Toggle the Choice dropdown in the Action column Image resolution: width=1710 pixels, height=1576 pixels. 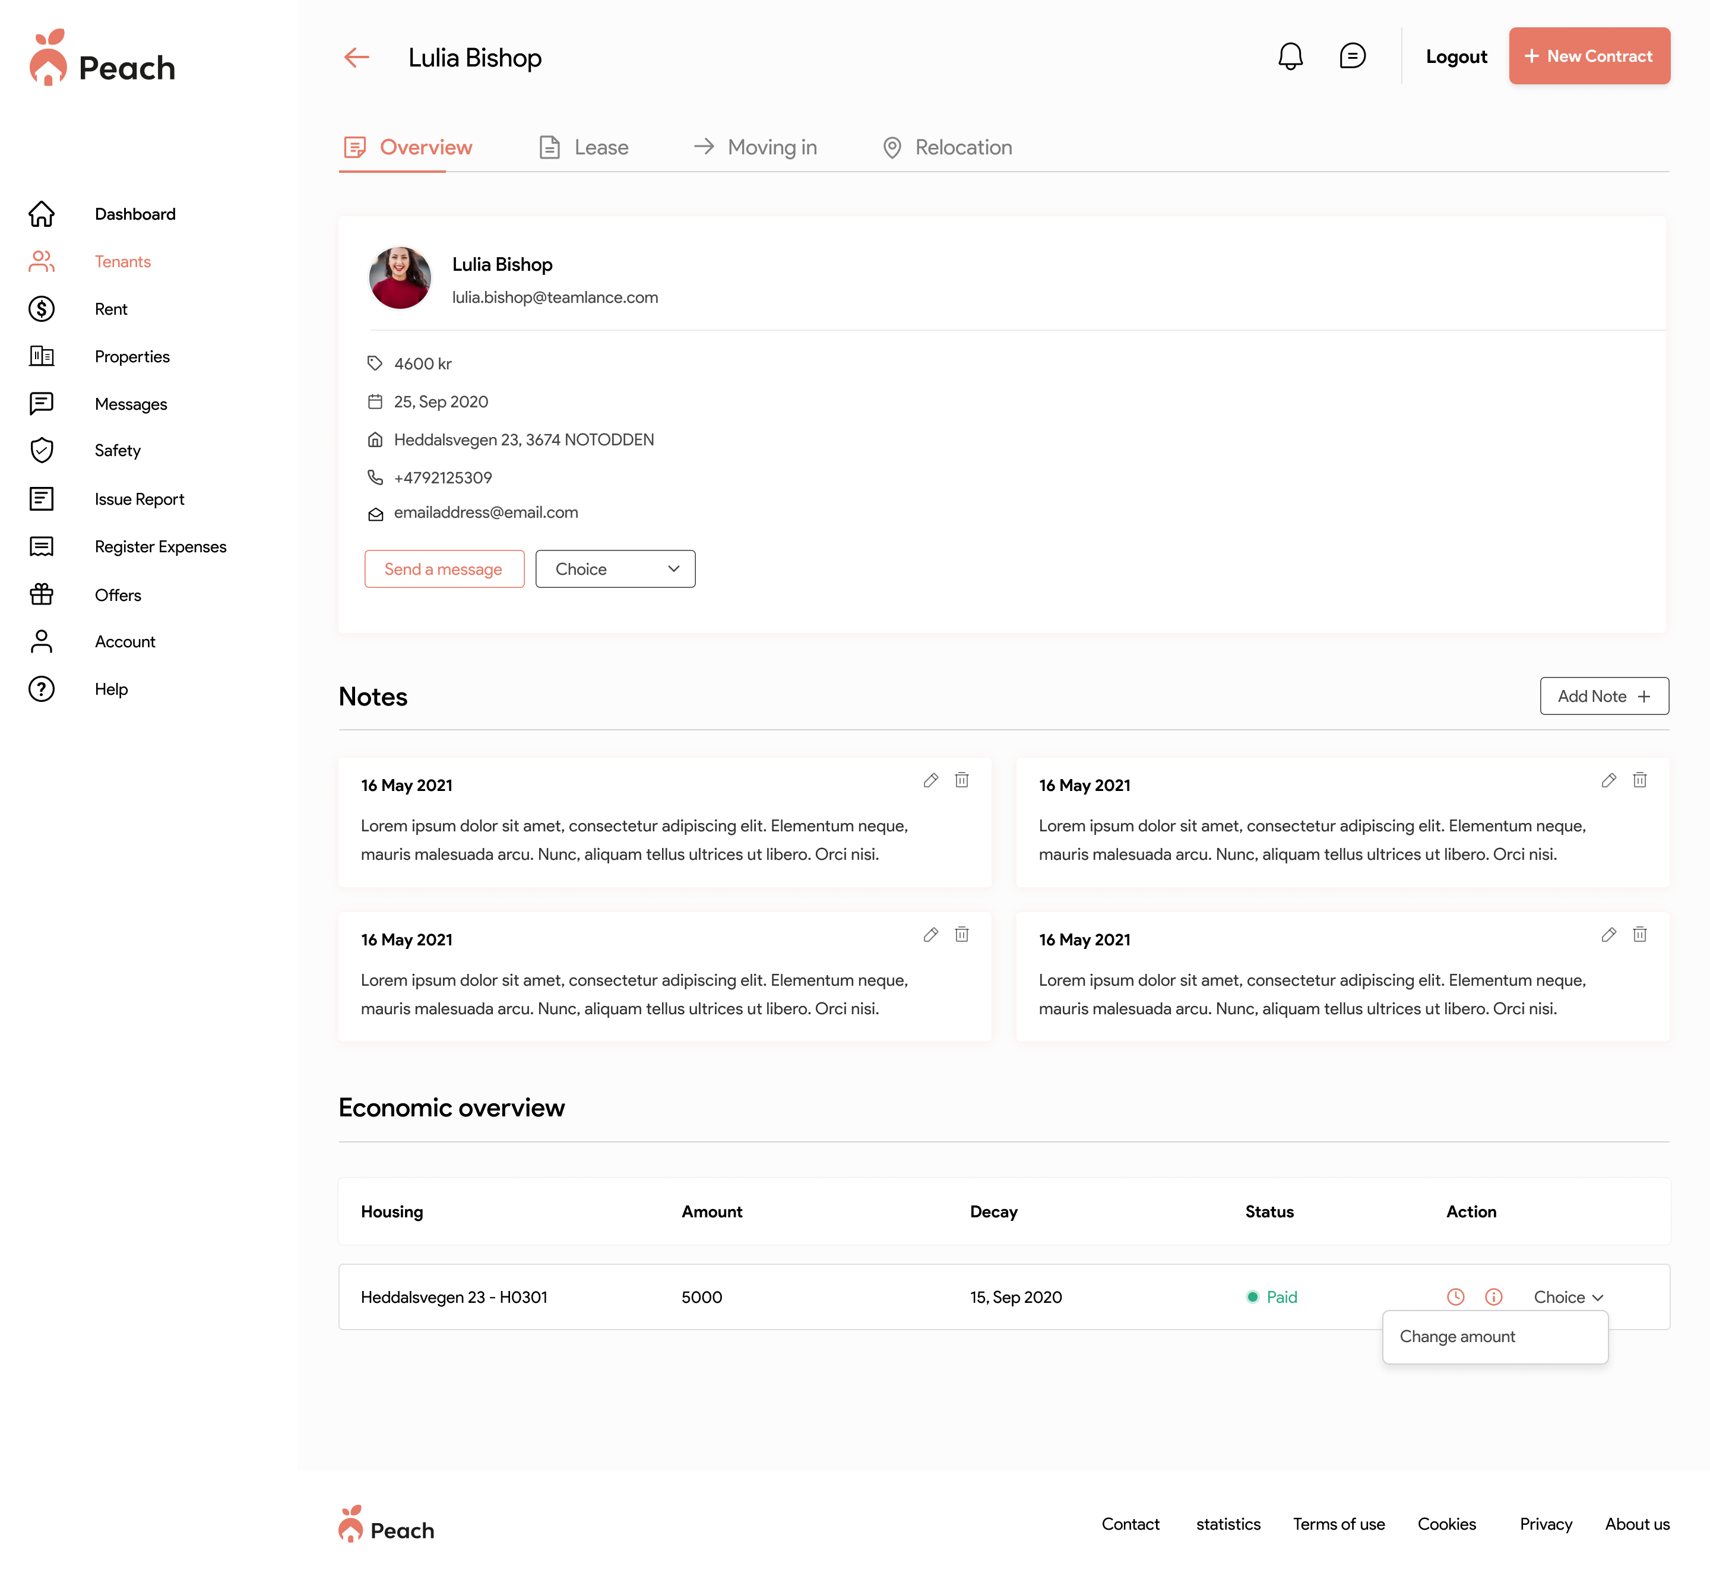coord(1567,1297)
